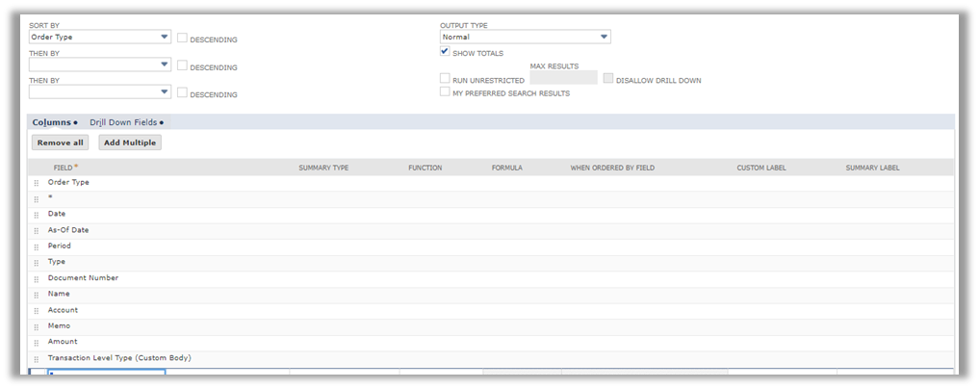Open Output Type dropdown showing Normal
This screenshot has width=979, height=389.
tap(525, 37)
